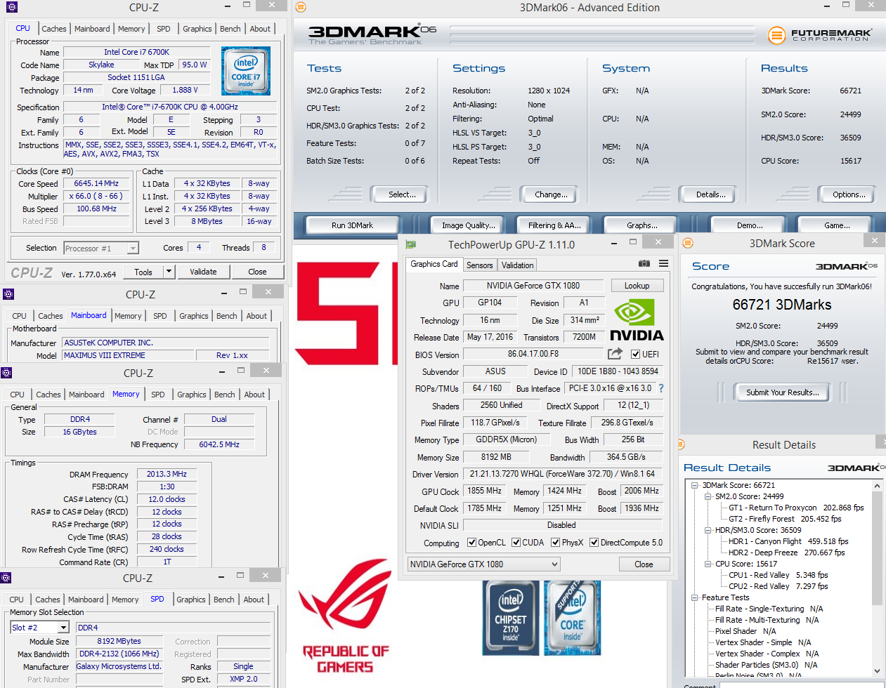Select the SPD tab in bottom CPU-Z window
Screen dimensions: 886x688
157,599
